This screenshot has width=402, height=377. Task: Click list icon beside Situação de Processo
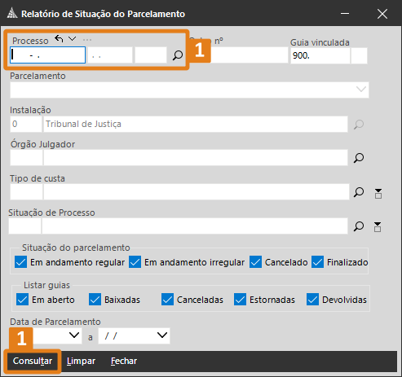[378, 227]
